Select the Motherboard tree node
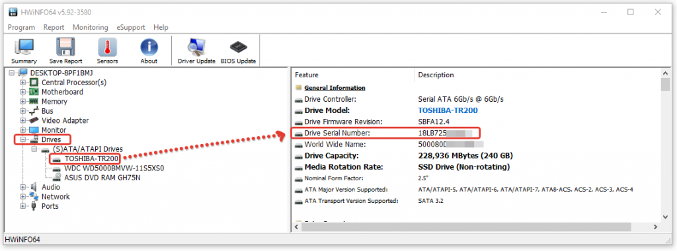Screen dimensions: 677x251 [x=62, y=92]
